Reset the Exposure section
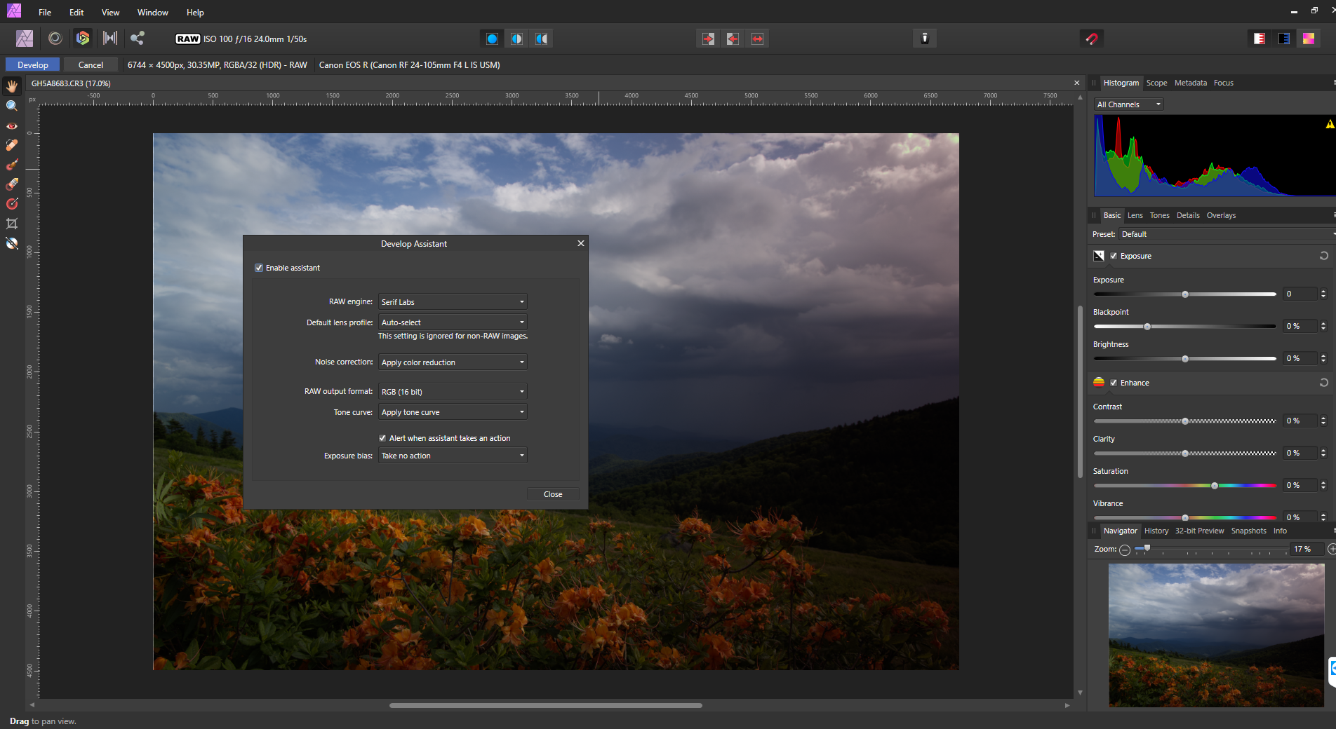The image size is (1336, 729). [x=1323, y=256]
